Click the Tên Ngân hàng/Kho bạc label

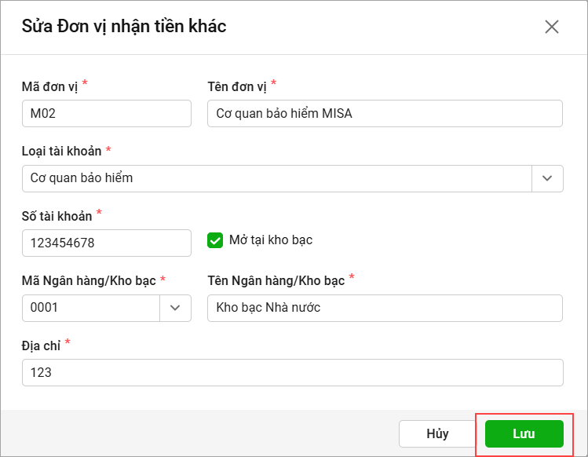(x=276, y=280)
